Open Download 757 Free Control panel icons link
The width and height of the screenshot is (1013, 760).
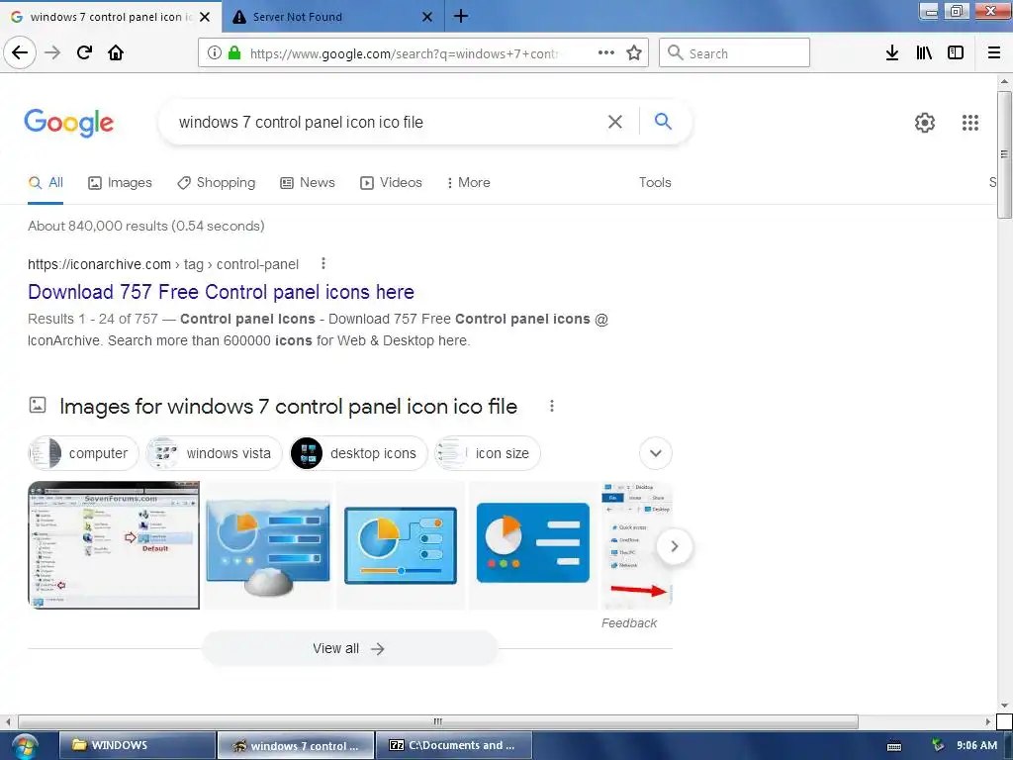pos(221,292)
